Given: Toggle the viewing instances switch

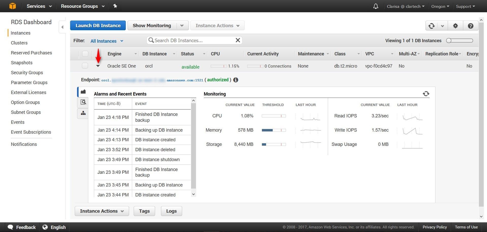Looking at the screenshot, I should 459,40.
